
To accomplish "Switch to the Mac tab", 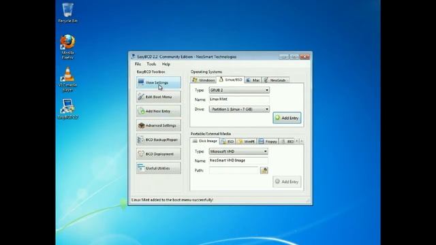I will (253, 80).
